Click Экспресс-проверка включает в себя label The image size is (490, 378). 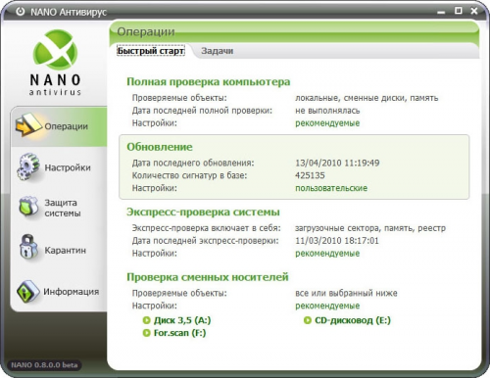click(x=207, y=228)
